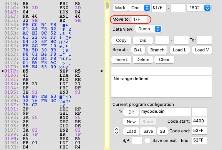Select line 0184 PHI RF
Viewport: 222px width, 150px height.
(x=43, y=88)
